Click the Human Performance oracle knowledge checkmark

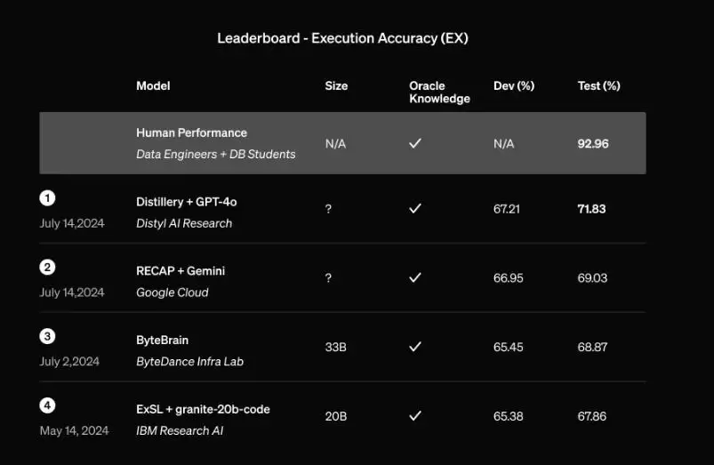pyautogui.click(x=415, y=143)
